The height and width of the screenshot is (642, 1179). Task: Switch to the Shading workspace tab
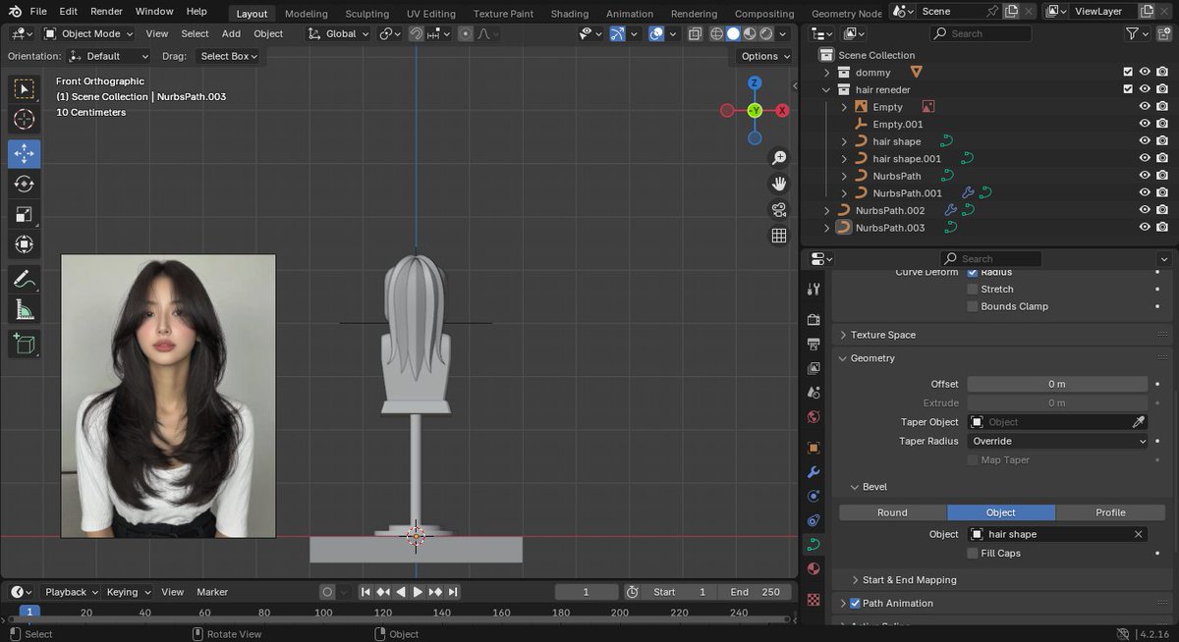[x=569, y=14]
